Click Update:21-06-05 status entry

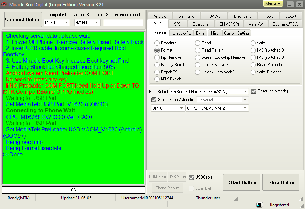76,198
